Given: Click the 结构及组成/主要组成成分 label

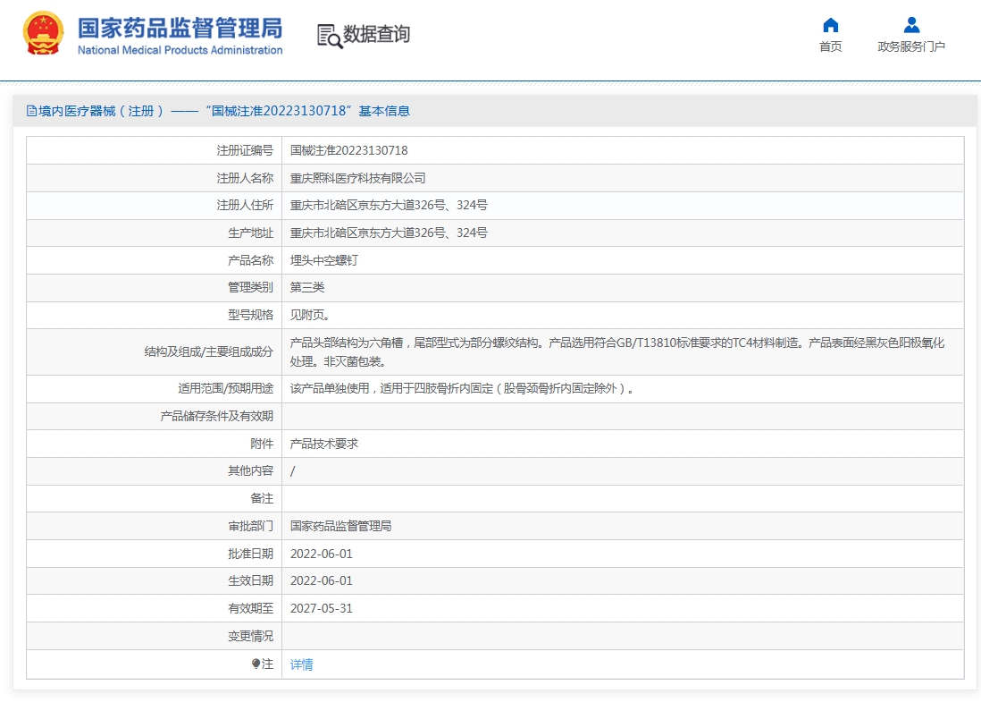Looking at the screenshot, I should (x=209, y=351).
